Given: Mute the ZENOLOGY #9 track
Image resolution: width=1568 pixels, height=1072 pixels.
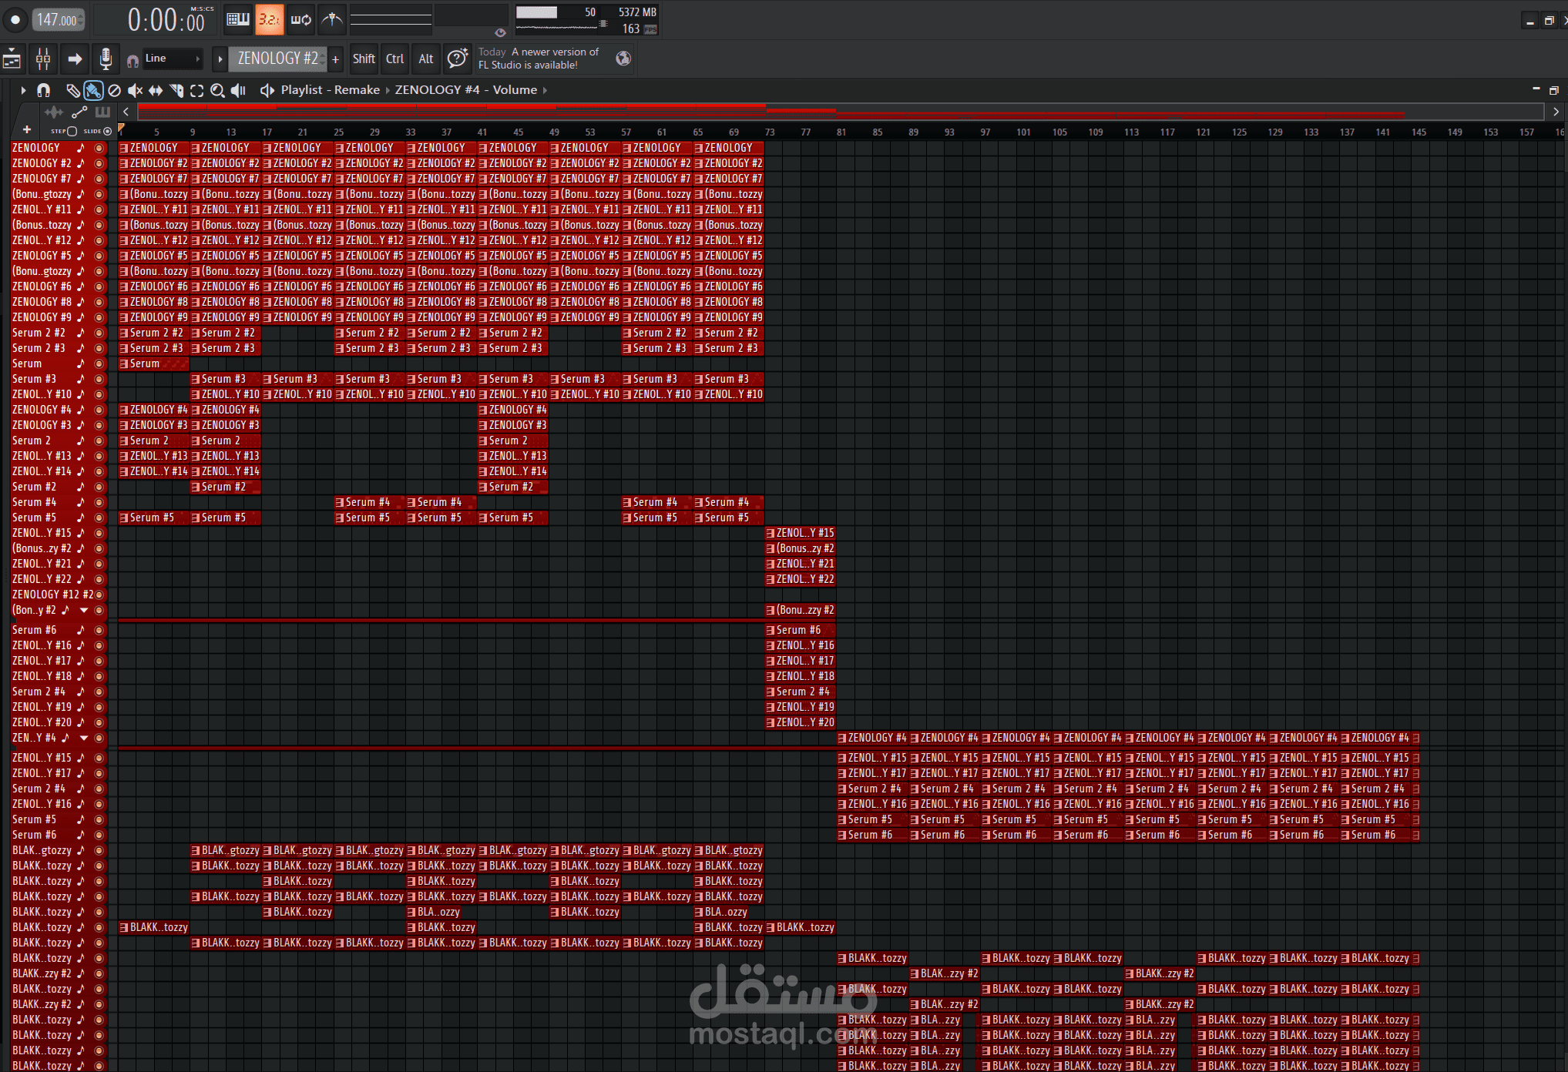Looking at the screenshot, I should click(x=99, y=317).
